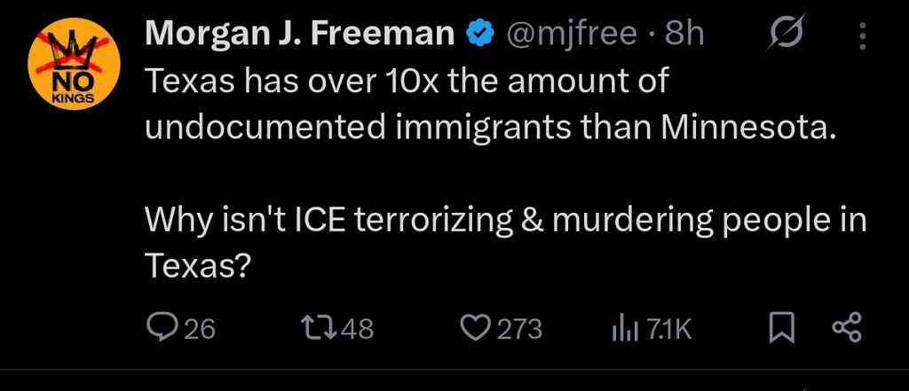909x391 pixels.
Task: Open the share post icon
Action: [846, 329]
